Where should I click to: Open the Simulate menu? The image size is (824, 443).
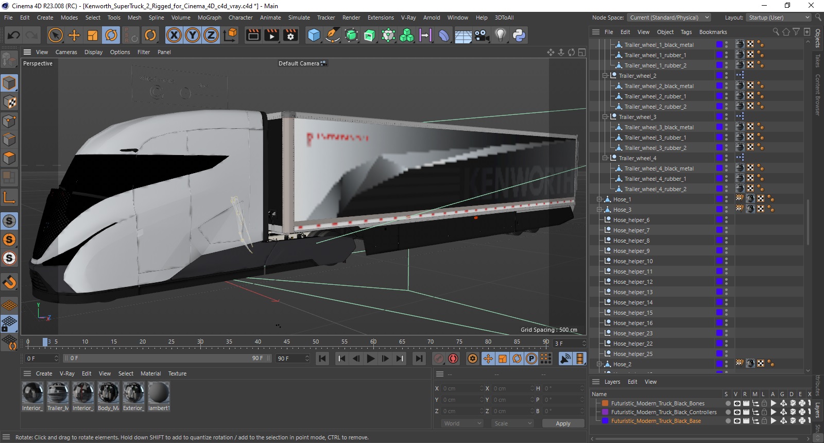tap(299, 18)
